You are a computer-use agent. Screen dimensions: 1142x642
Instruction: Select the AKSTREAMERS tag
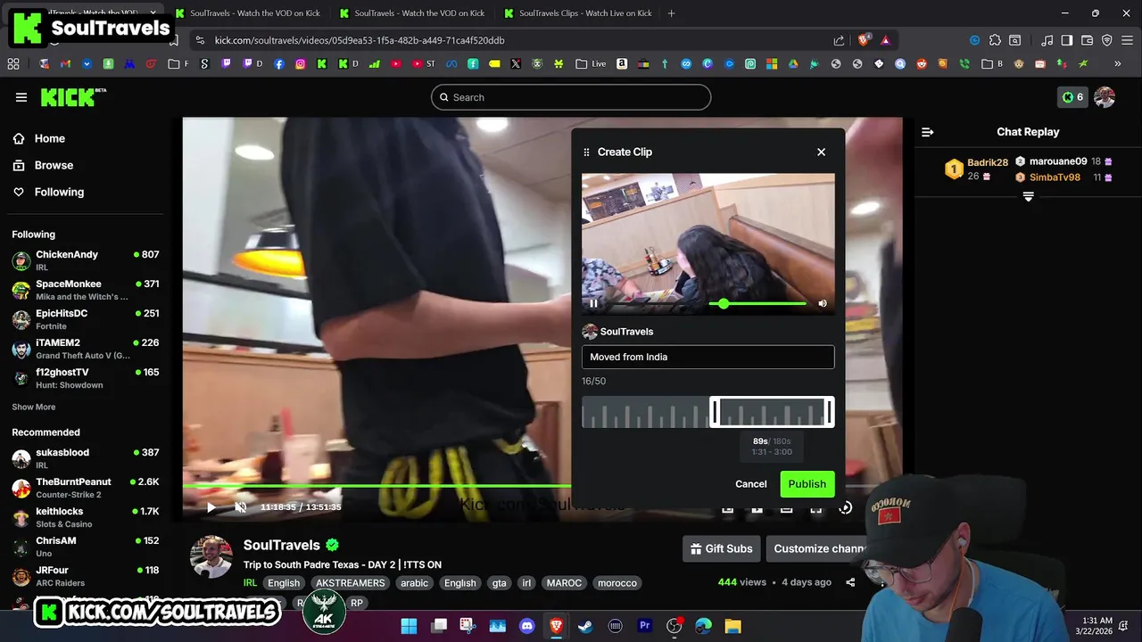coord(351,583)
